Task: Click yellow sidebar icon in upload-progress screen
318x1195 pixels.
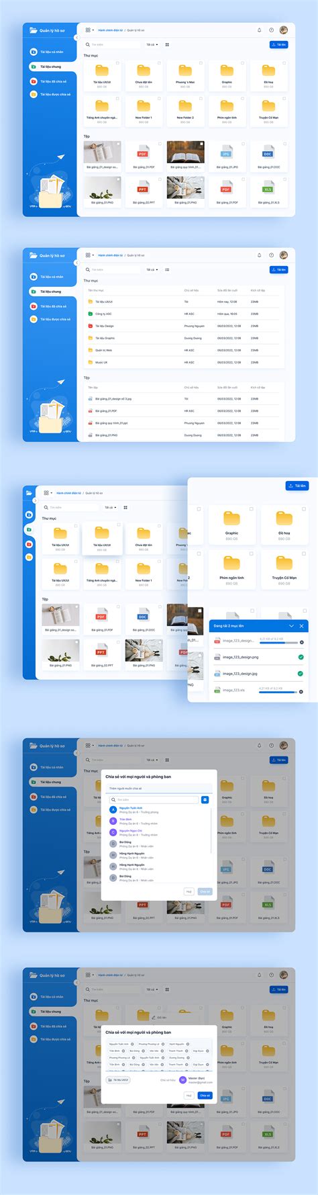Action: click(x=29, y=557)
